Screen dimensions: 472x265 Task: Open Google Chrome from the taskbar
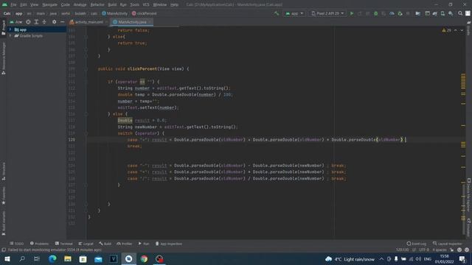[x=145, y=259]
